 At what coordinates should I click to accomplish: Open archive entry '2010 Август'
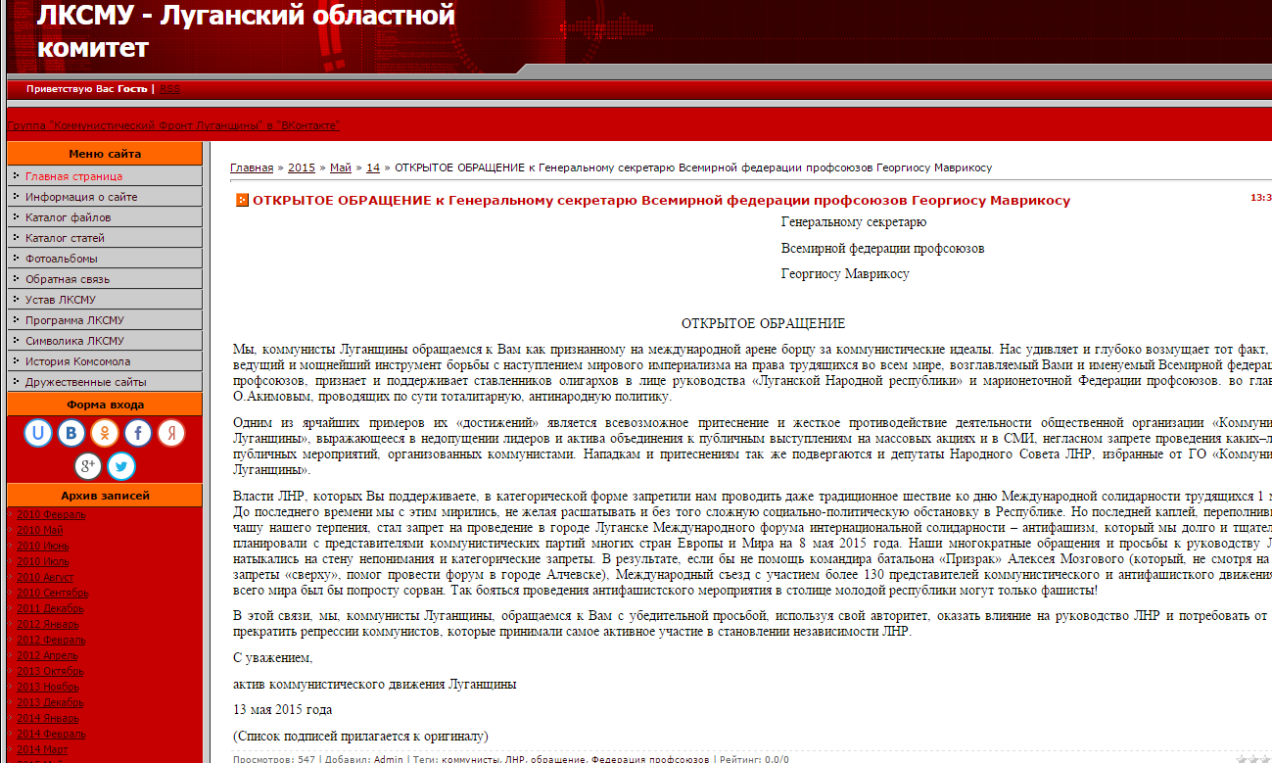click(47, 577)
